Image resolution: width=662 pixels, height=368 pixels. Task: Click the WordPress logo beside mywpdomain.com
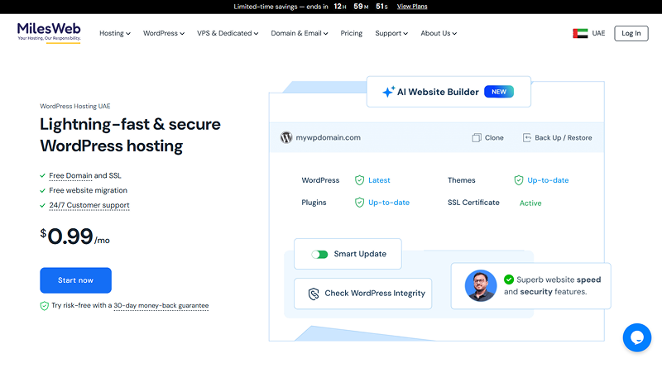pos(286,137)
